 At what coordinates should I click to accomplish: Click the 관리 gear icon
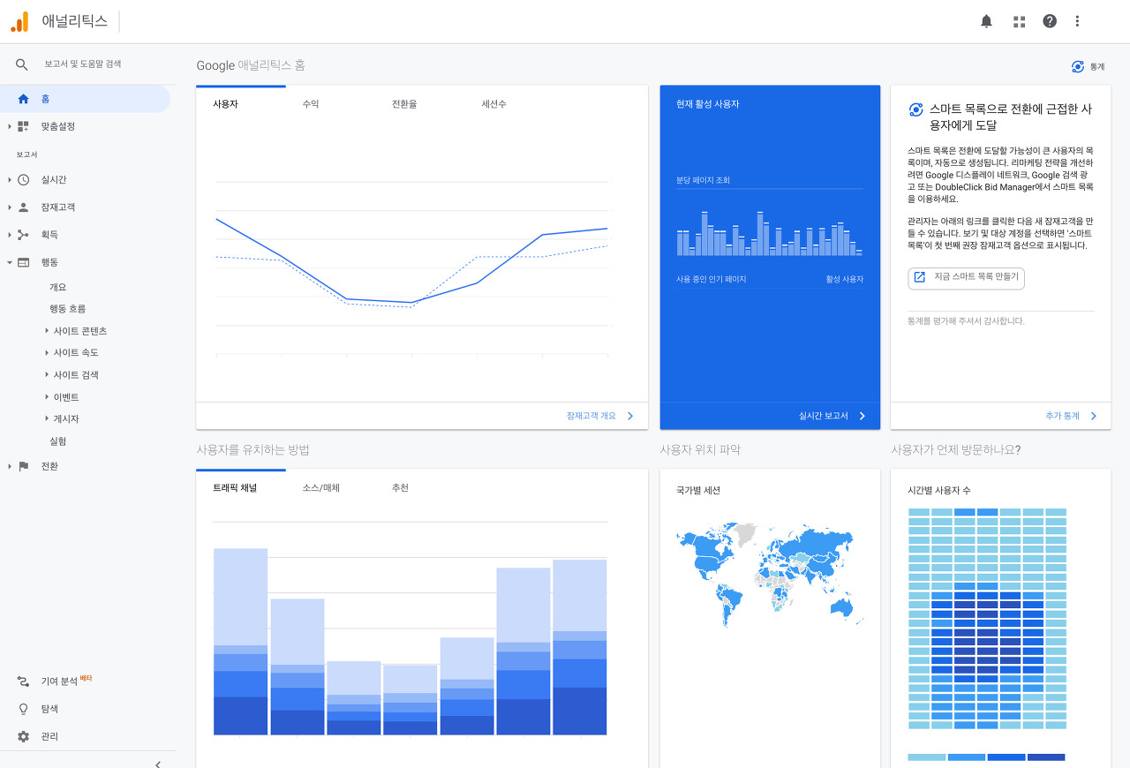click(x=23, y=736)
